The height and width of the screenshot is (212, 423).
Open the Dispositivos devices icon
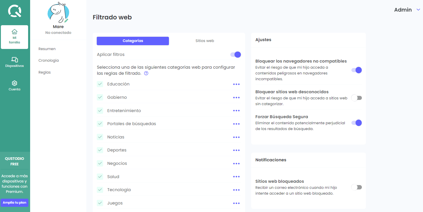pyautogui.click(x=14, y=60)
